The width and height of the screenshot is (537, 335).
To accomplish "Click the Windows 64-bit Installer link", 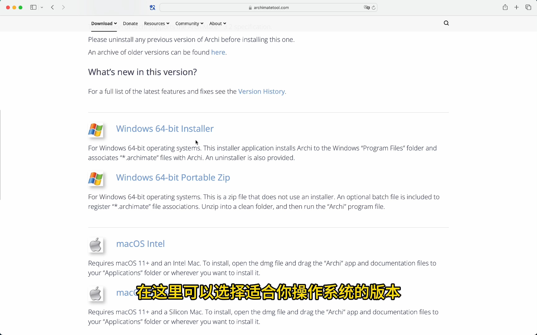I will pos(165,129).
